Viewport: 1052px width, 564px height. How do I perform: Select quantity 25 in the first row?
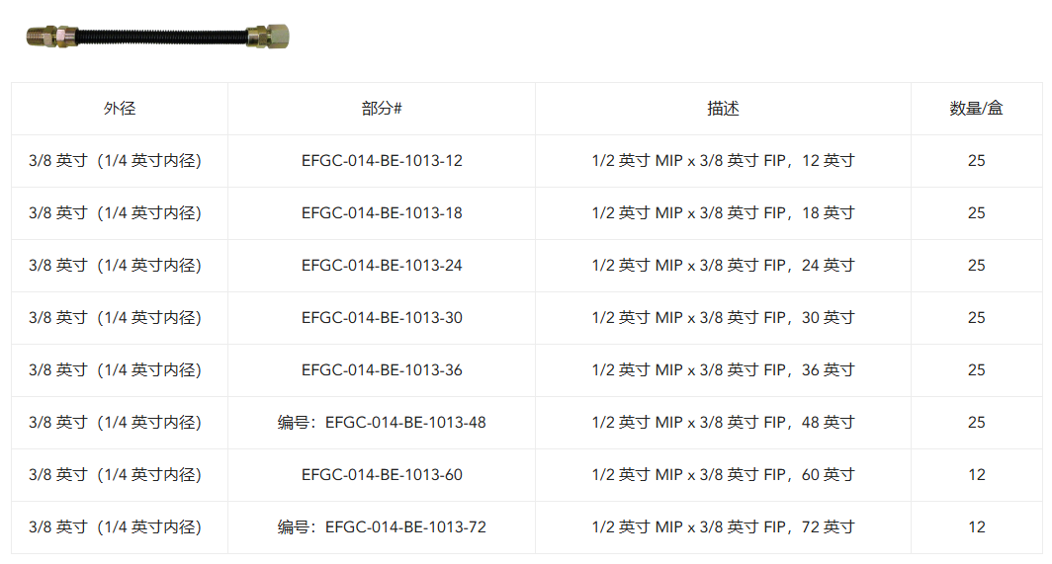click(x=976, y=161)
